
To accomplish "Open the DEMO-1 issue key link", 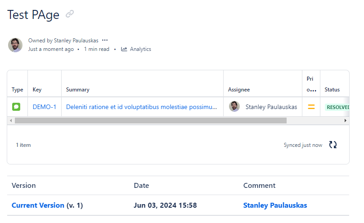I will click(x=45, y=107).
